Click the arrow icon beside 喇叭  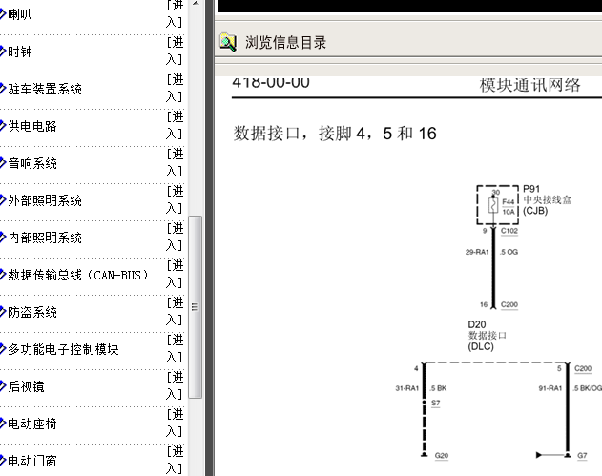point(3,14)
